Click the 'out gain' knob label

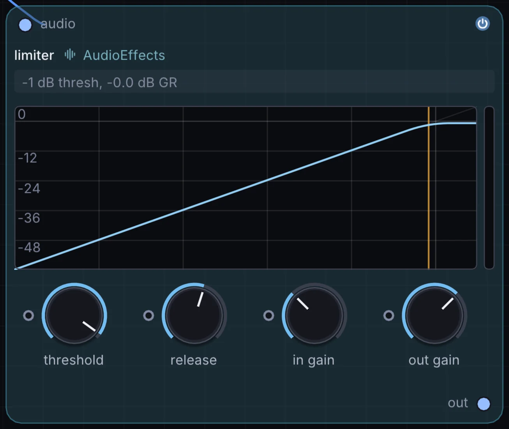(x=434, y=360)
